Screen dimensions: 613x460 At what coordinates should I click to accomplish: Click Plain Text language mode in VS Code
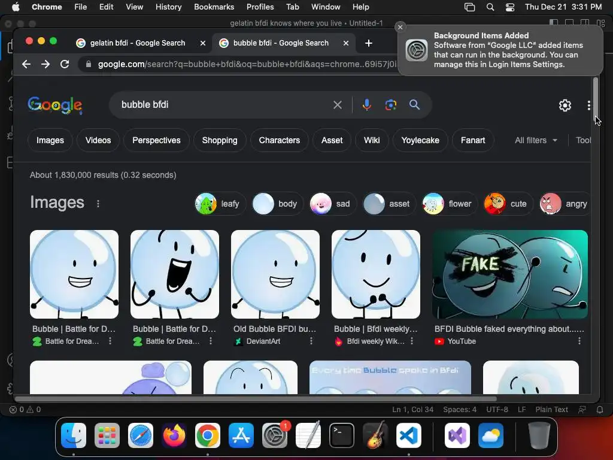[x=551, y=410]
